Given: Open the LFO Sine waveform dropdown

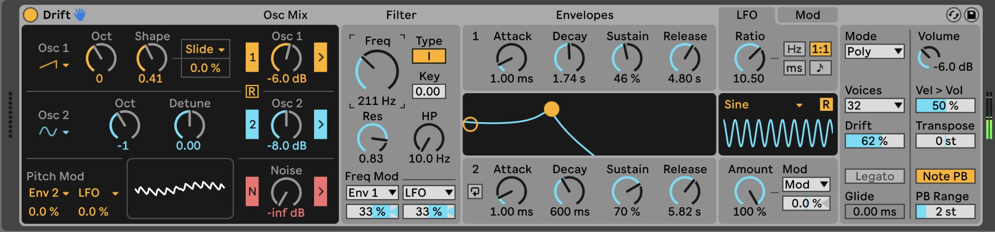Looking at the screenshot, I should coord(763,104).
